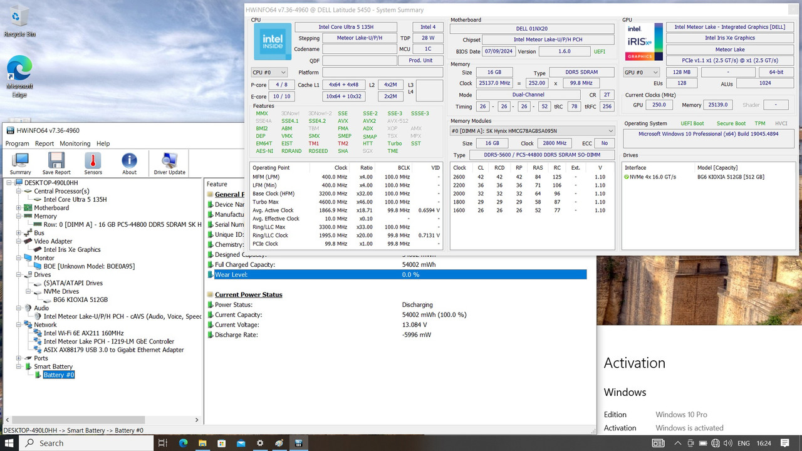
Task: Collapse the Central Processor(s) tree node
Action: point(19,191)
